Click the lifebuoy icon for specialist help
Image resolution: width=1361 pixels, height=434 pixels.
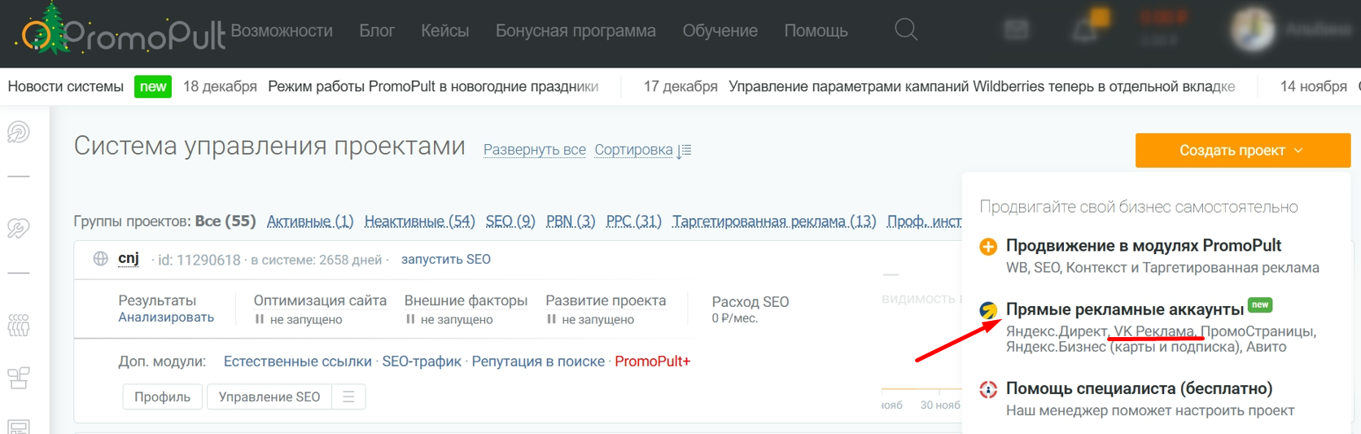click(988, 389)
